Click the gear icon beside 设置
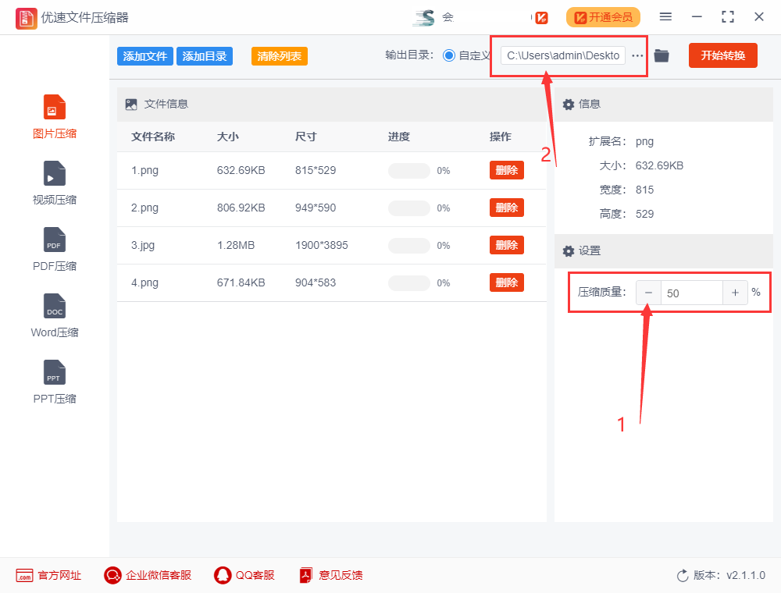 coord(569,251)
